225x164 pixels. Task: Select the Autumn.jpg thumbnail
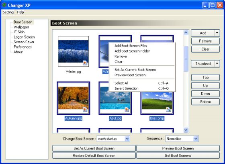coord(73,98)
